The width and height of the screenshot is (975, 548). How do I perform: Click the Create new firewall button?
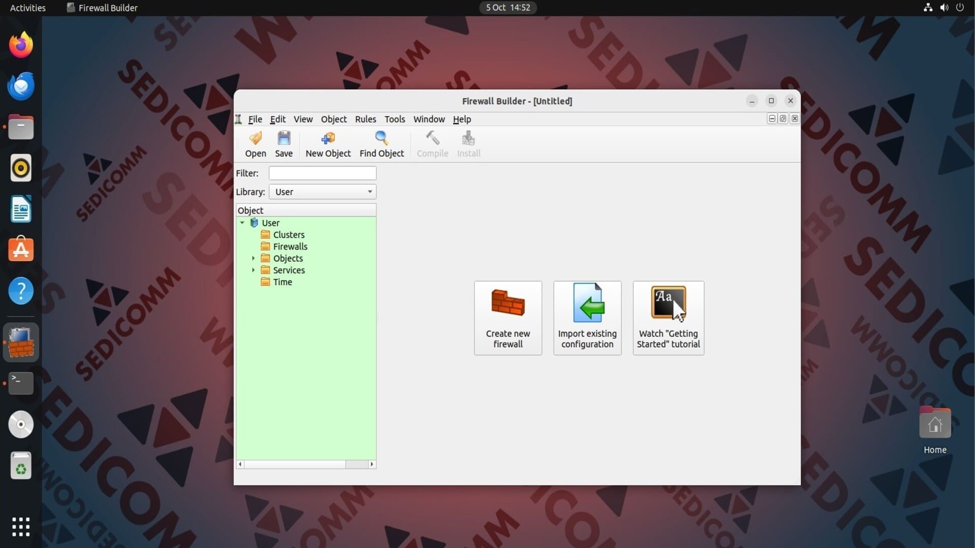[508, 318]
